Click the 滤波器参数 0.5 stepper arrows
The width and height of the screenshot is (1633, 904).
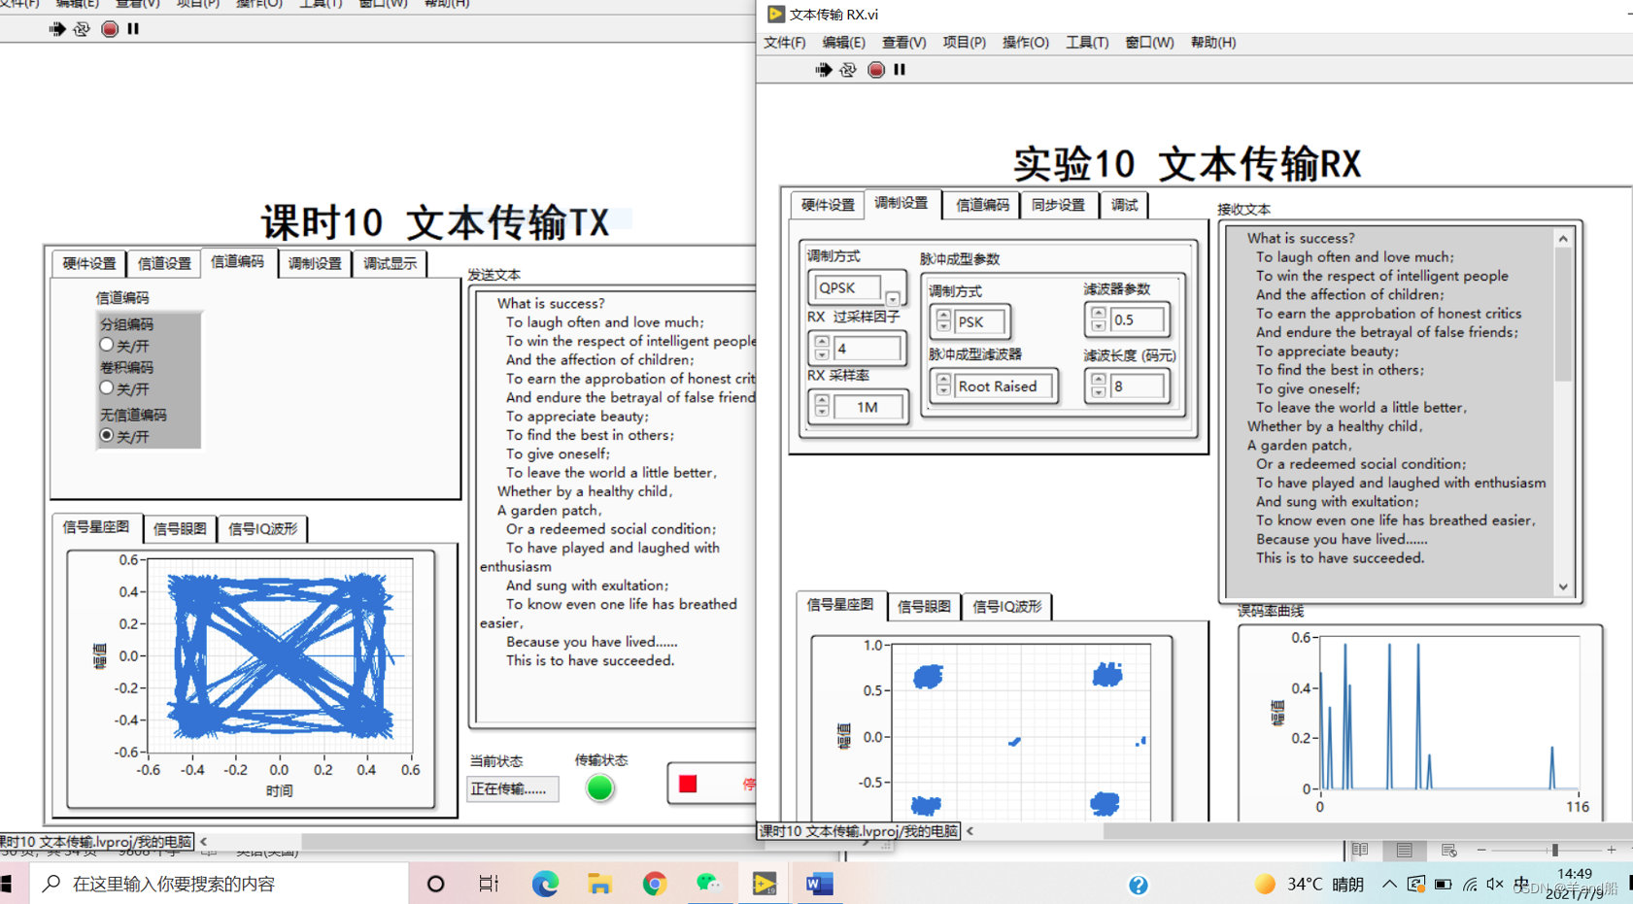tap(1098, 318)
